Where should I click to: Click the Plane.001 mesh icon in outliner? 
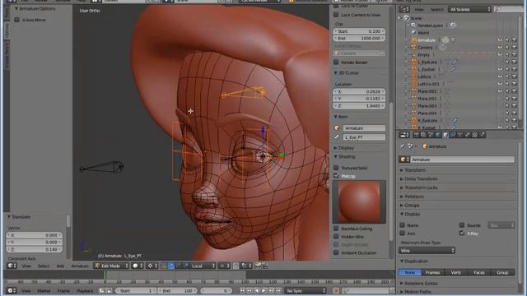tap(413, 91)
